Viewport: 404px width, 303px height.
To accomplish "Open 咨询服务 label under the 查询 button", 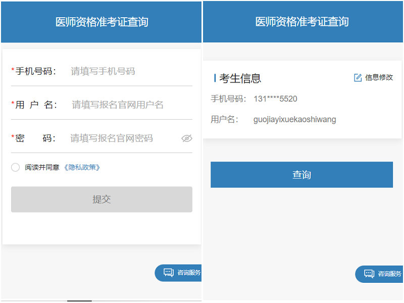I will point(389,274).
